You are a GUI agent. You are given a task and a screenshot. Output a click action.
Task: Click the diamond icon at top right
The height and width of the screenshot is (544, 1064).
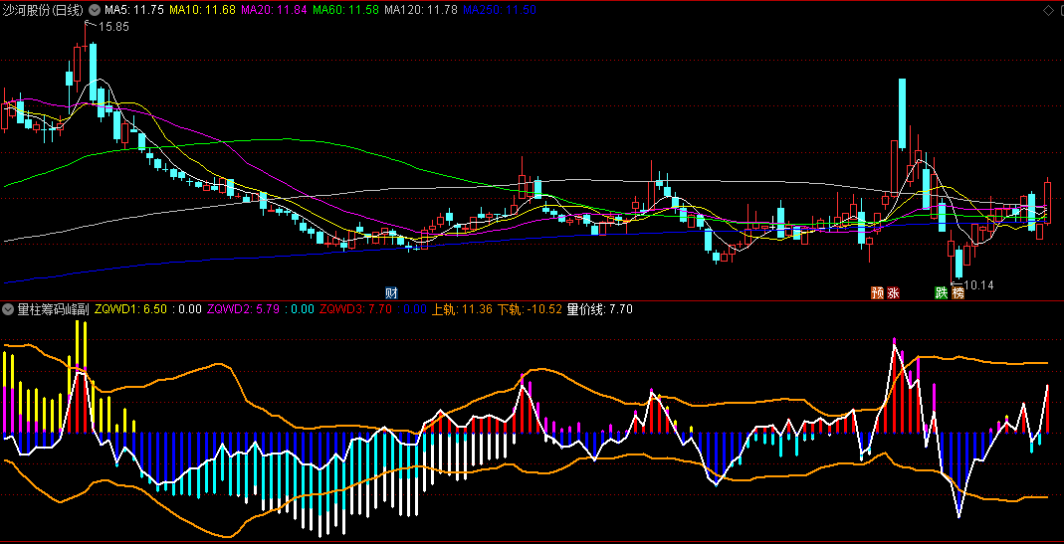[x=1048, y=10]
